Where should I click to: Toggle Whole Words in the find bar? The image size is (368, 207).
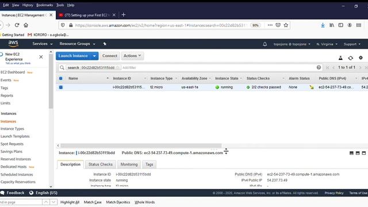(144, 202)
